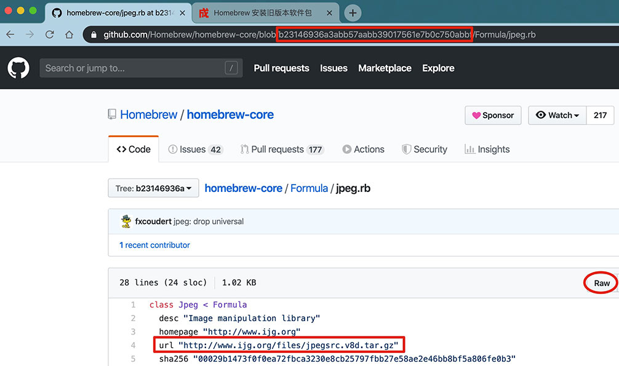Click the Raw button

[602, 283]
